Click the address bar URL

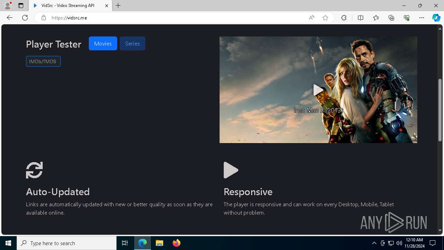click(69, 18)
